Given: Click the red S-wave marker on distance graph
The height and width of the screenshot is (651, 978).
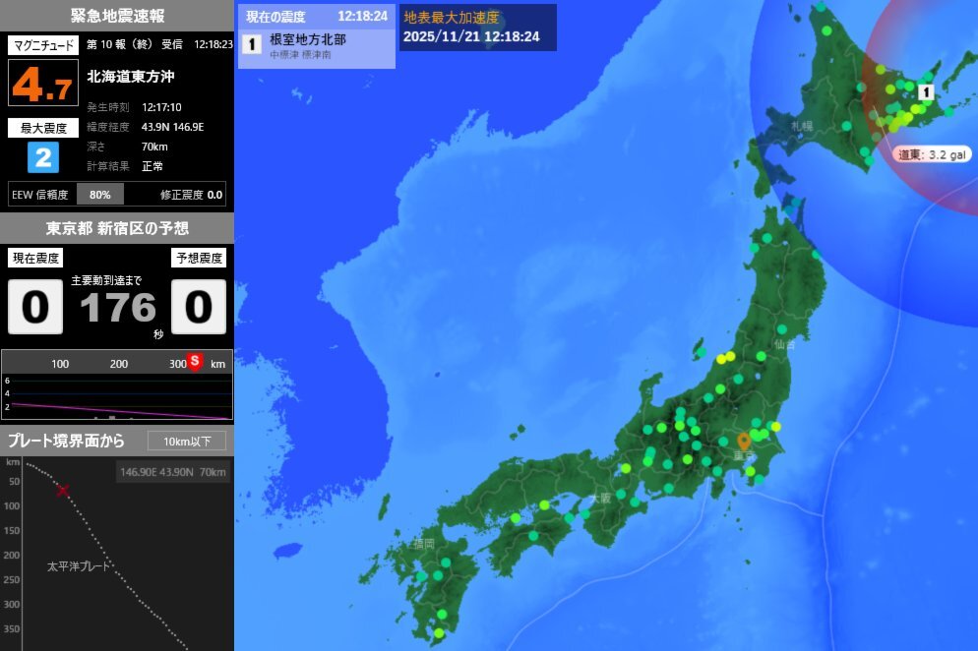Looking at the screenshot, I should [x=193, y=362].
